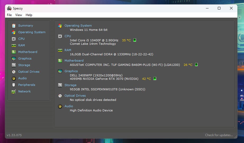The image size is (244, 143).
Task: Open Peripherals section from sidebar
Action: click(x=27, y=85)
